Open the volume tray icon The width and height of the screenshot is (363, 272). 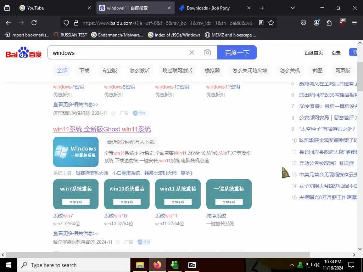[x=317, y=265]
